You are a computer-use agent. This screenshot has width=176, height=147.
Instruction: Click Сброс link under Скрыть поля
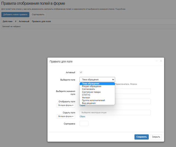click(x=82, y=116)
